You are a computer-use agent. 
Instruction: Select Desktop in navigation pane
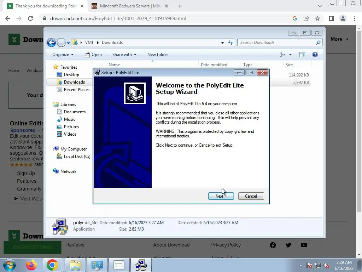click(x=71, y=75)
